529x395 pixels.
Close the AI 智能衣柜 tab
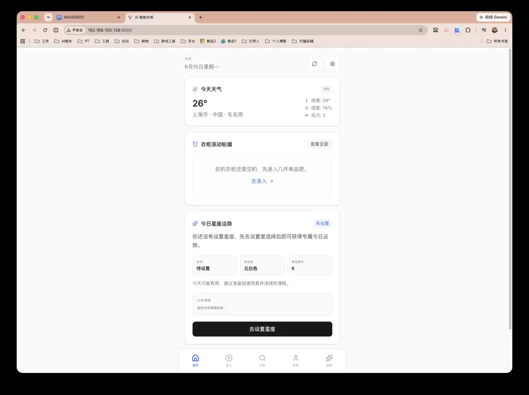[190, 17]
